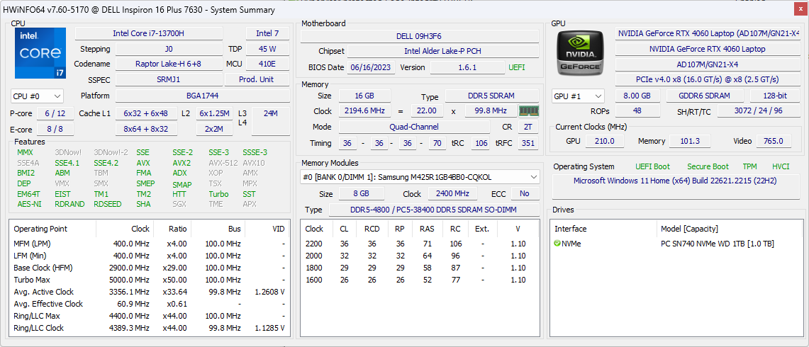Open the GPU #1 selector dropdown
This screenshot has height=347, width=809.
pyautogui.click(x=578, y=96)
